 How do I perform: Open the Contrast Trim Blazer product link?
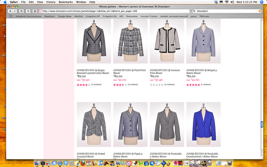click(x=165, y=72)
